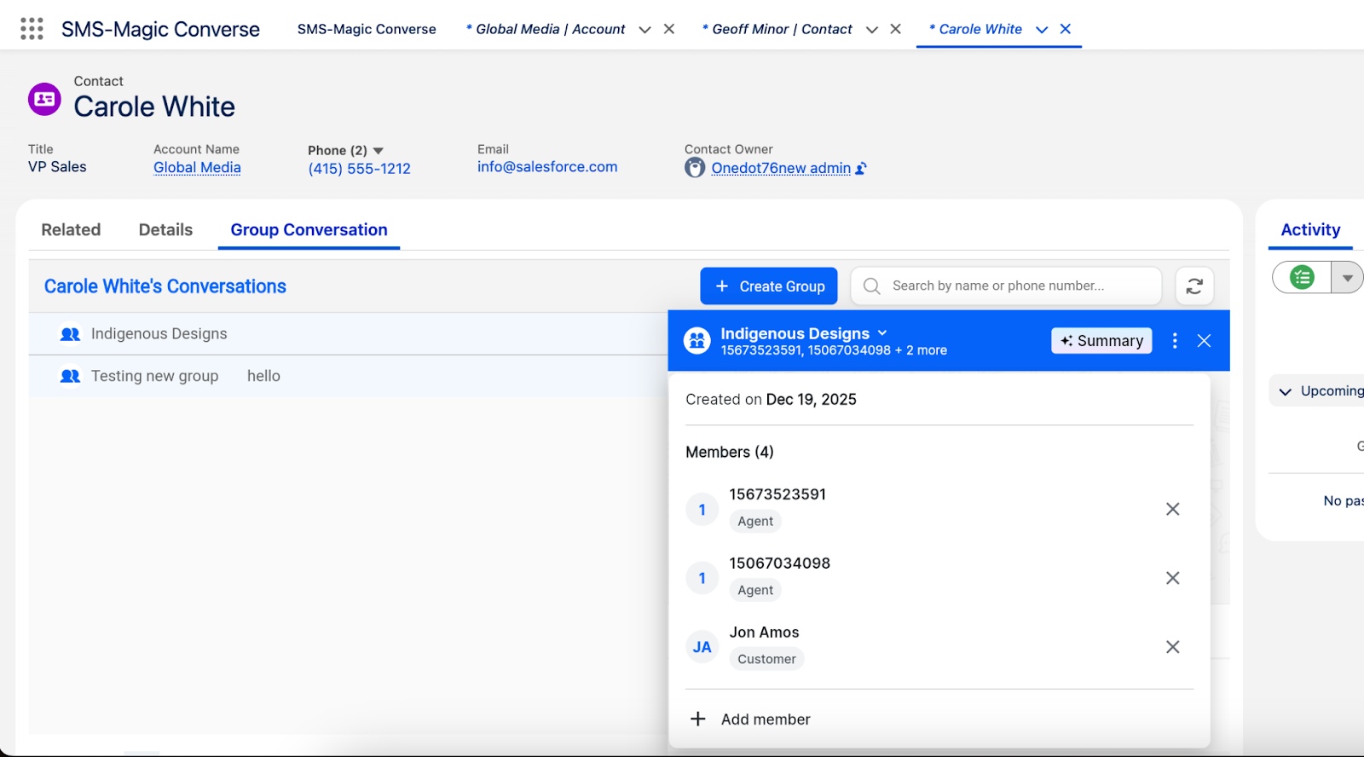1364x757 pixels.
Task: Switch to the Geoff Minor Contact tab
Action: click(x=777, y=29)
